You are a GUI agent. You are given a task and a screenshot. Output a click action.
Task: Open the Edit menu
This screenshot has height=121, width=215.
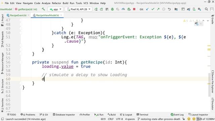click(12, 3)
